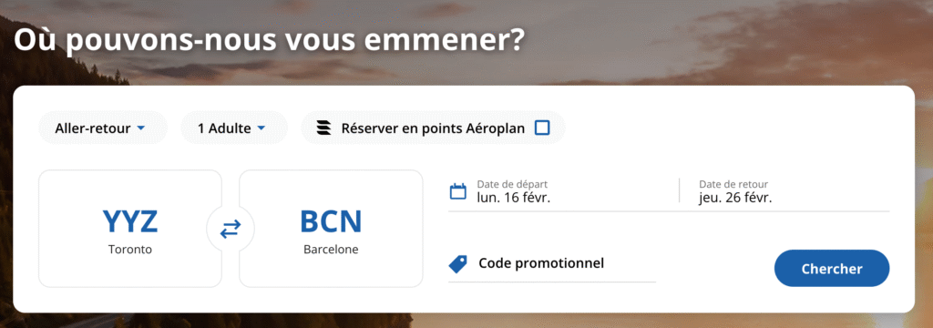Click the Chercher search button
The image size is (933, 328).
pyautogui.click(x=832, y=269)
